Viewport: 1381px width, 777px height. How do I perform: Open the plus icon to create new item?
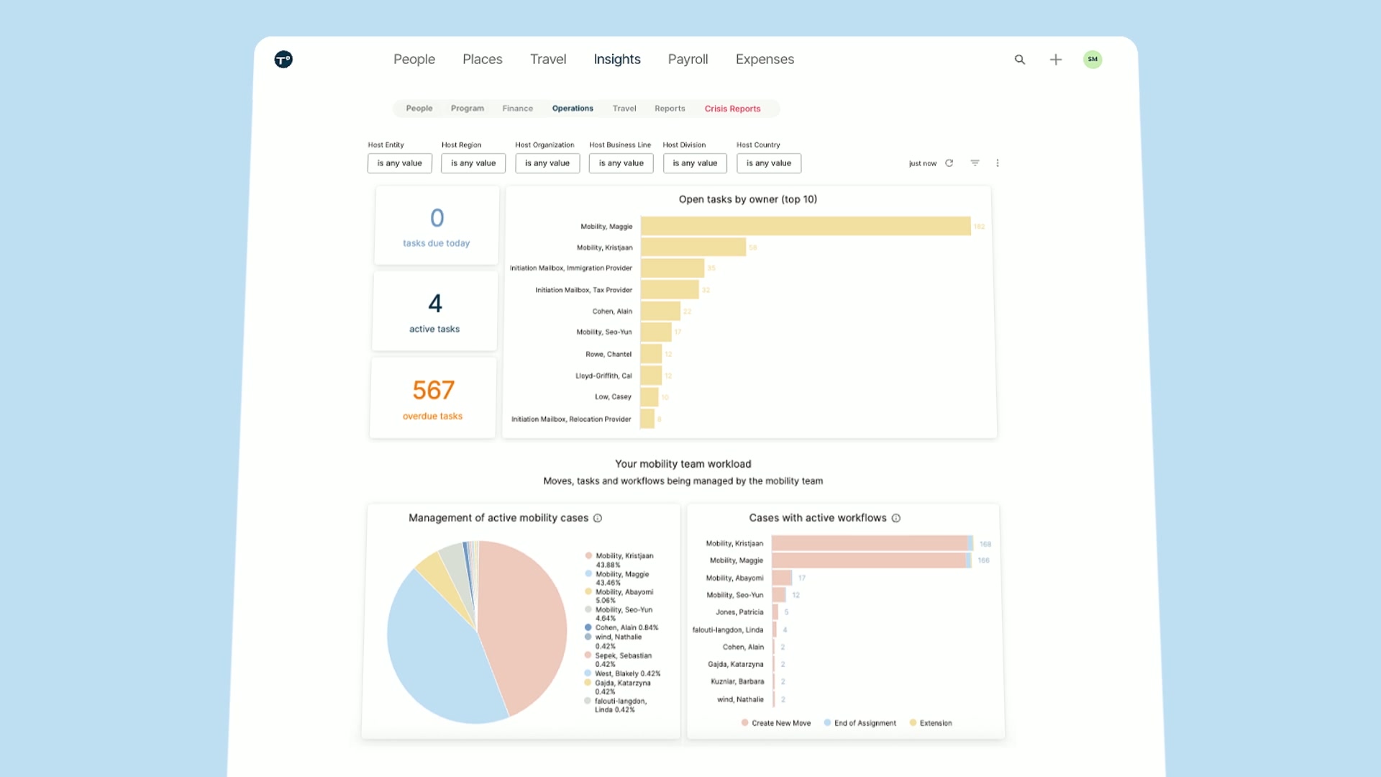1055,60
